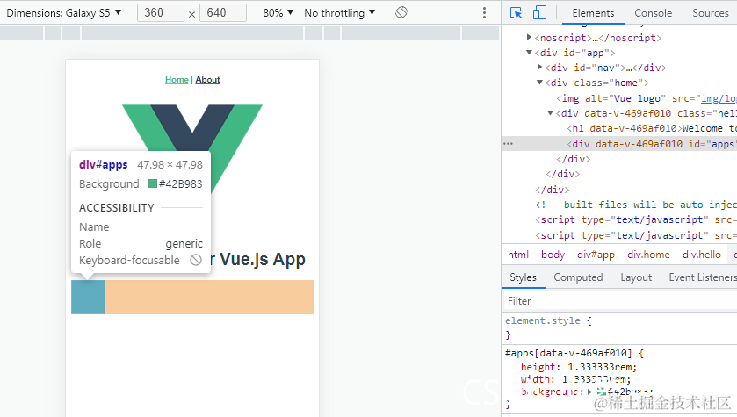The height and width of the screenshot is (417, 737).
Task: Click the div#app breadcrumb
Action: (596, 255)
